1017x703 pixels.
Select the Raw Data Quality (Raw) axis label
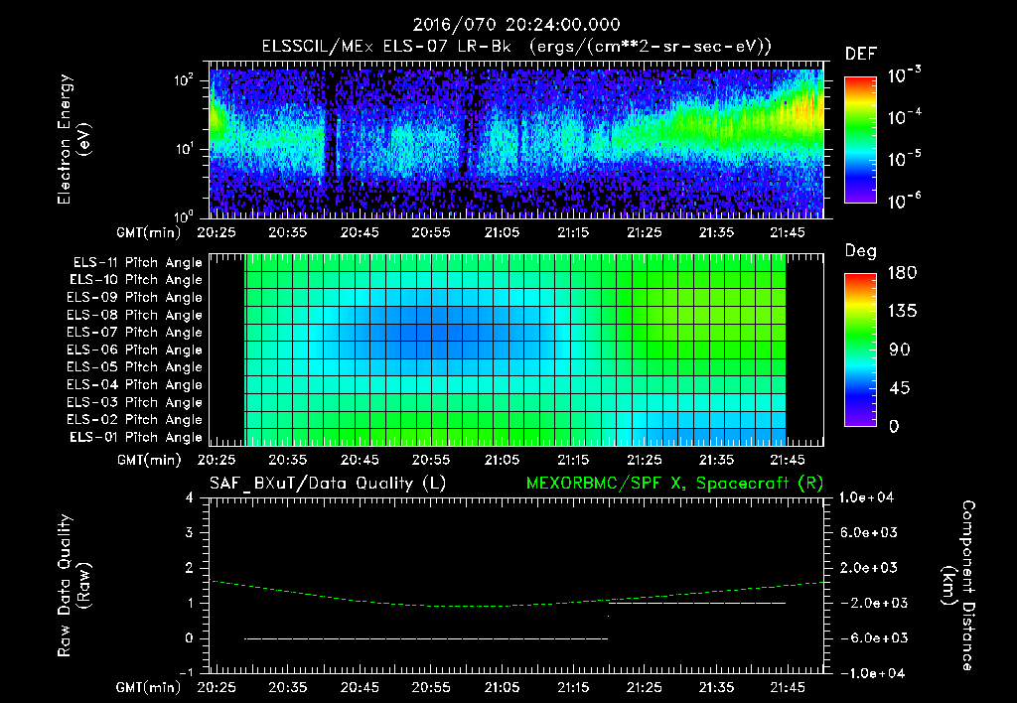[x=73, y=586]
